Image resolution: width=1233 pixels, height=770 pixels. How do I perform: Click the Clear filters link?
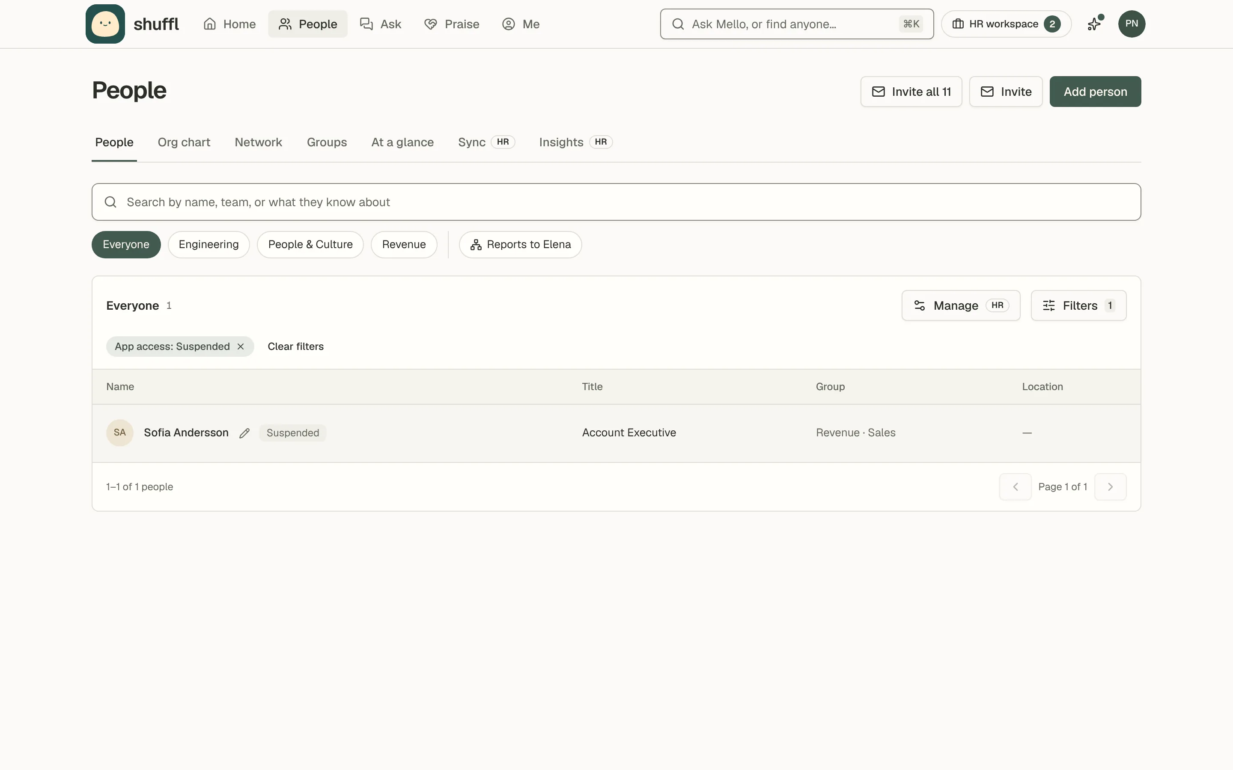[295, 346]
